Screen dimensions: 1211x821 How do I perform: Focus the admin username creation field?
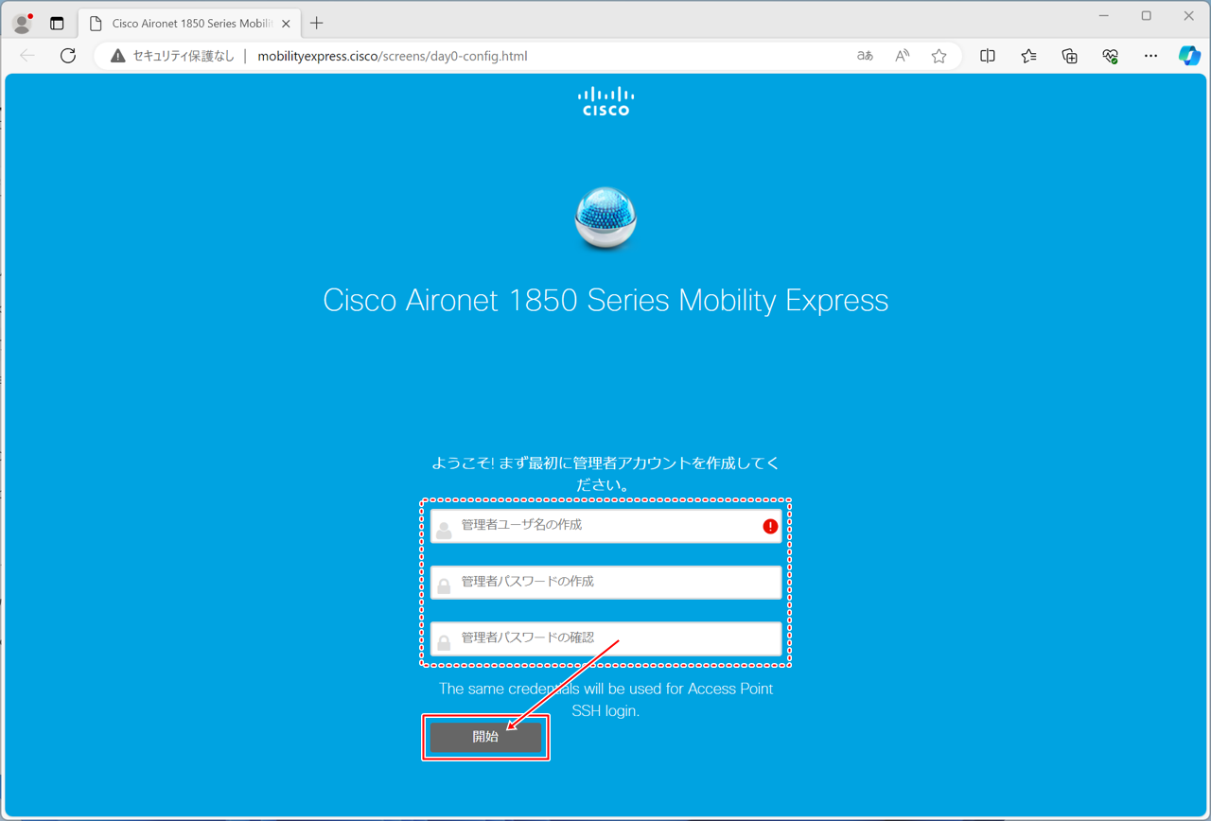point(605,525)
